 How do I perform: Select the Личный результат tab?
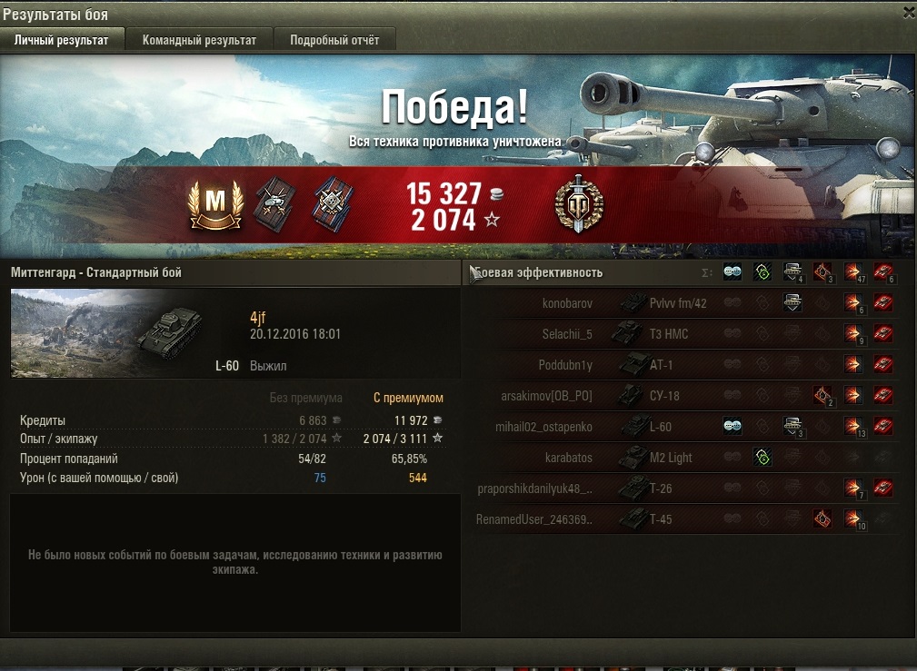click(62, 40)
